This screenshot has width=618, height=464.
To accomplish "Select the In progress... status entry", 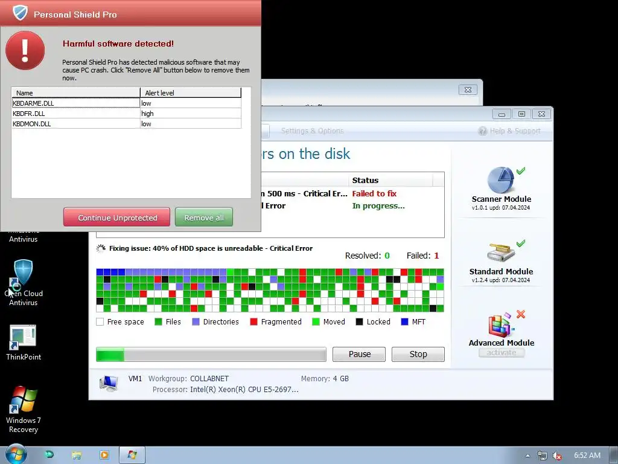I will (x=378, y=205).
